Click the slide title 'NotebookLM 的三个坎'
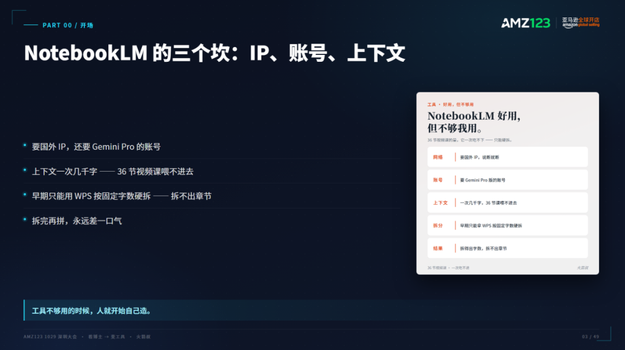Image resolution: width=625 pixels, height=350 pixels. [x=131, y=53]
